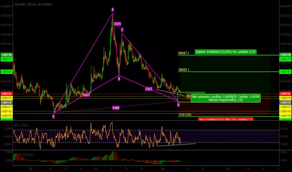Click gray 0.00001338 tag on right axis
The height and width of the screenshot is (172, 292).
tap(285, 103)
